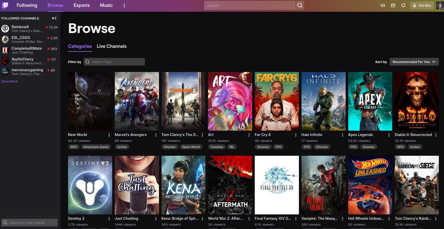Open the whispers chat bubble icon

(x=403, y=5)
